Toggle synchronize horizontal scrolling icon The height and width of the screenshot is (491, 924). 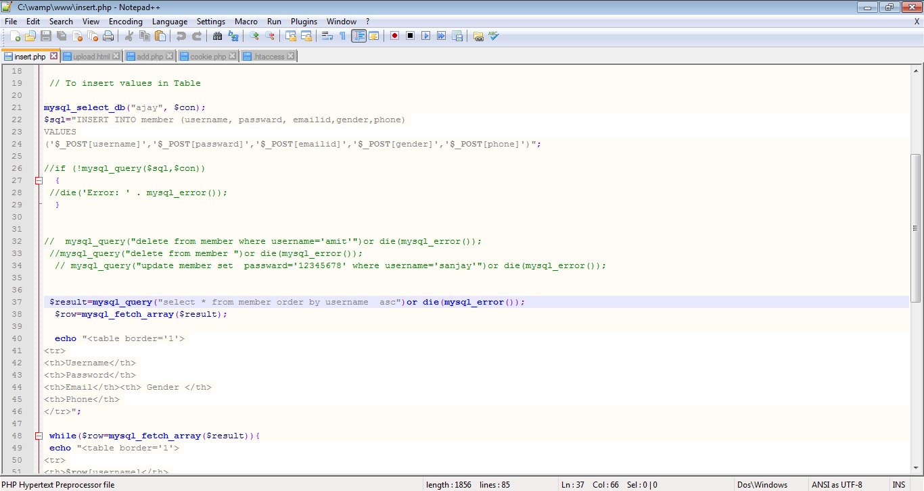(x=306, y=36)
